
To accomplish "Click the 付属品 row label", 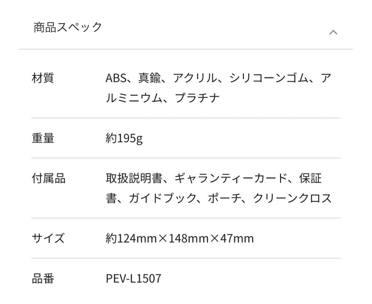I will click(48, 179).
